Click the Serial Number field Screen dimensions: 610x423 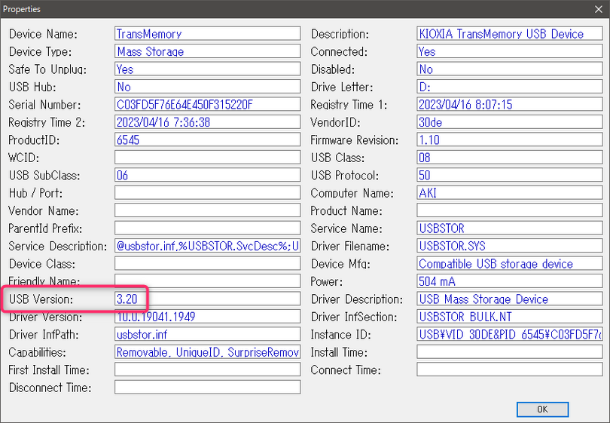[x=207, y=104]
